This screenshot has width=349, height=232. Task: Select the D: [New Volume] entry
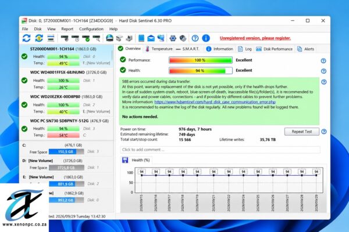pyautogui.click(x=66, y=164)
